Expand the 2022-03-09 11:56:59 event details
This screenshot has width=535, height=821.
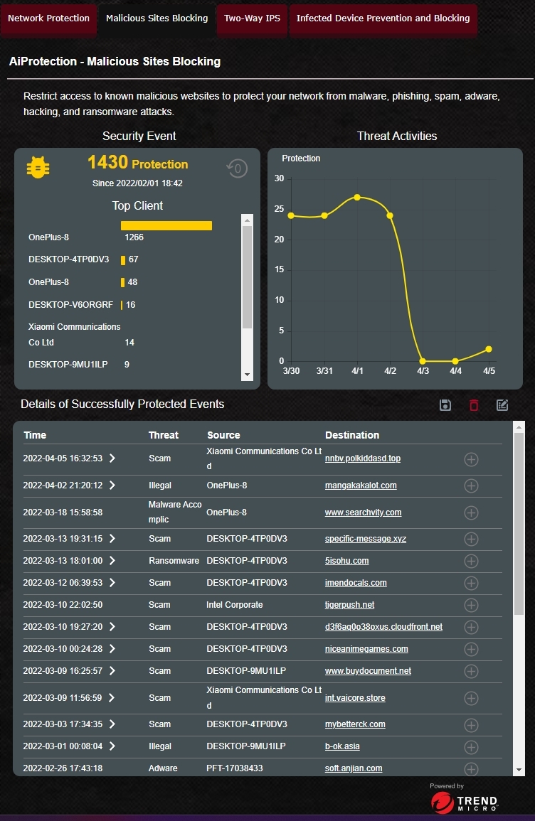pyautogui.click(x=112, y=698)
